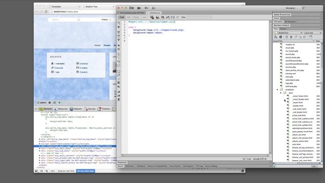
Task: Open Network panel in web inspector
Action: pyautogui.click(x=76, y=109)
